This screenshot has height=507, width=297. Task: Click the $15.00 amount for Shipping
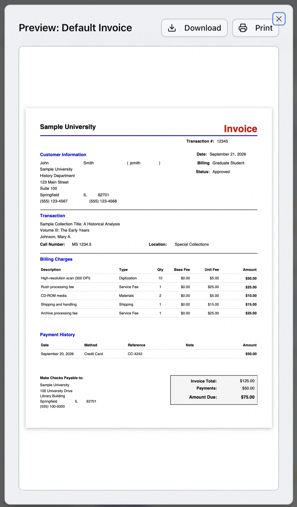(251, 304)
